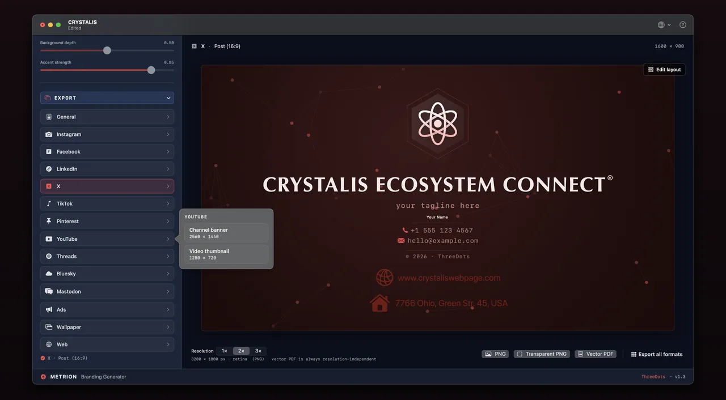Screen dimensions: 726x400
Task: Click the Mastodon chat icon
Action: pyautogui.click(x=49, y=291)
